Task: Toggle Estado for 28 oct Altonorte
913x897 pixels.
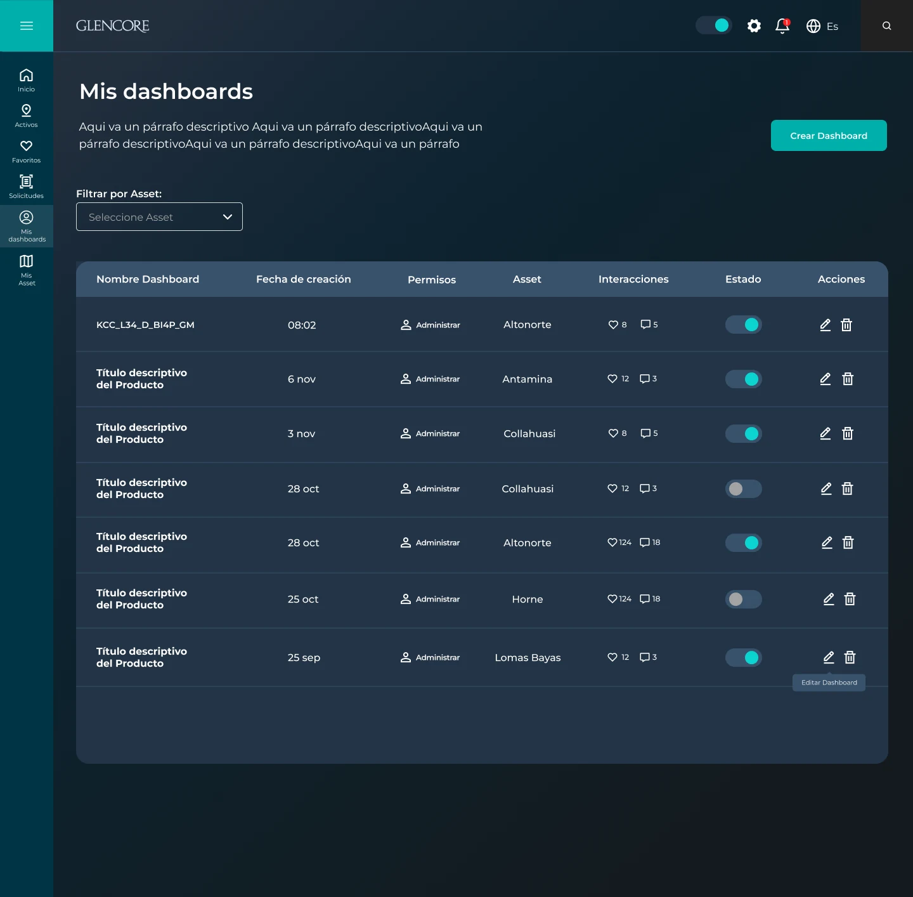Action: [744, 542]
